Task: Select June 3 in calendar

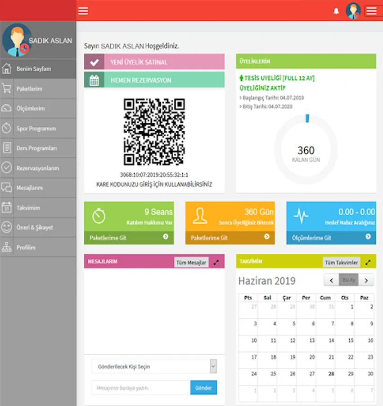Action: pyautogui.click(x=248, y=327)
